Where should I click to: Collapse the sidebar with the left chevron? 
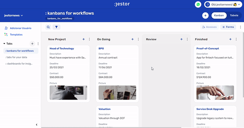37,125
